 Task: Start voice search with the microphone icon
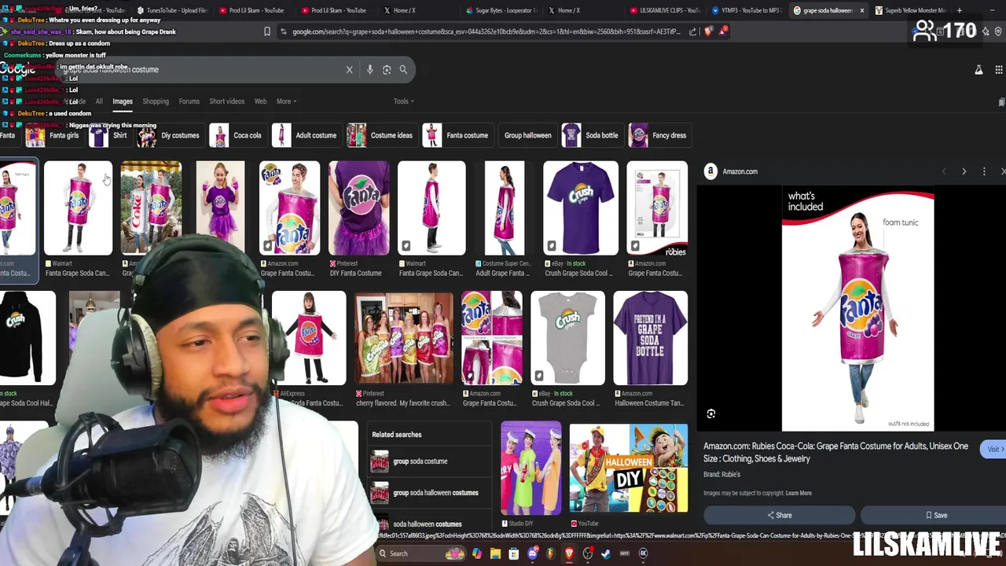pos(369,70)
